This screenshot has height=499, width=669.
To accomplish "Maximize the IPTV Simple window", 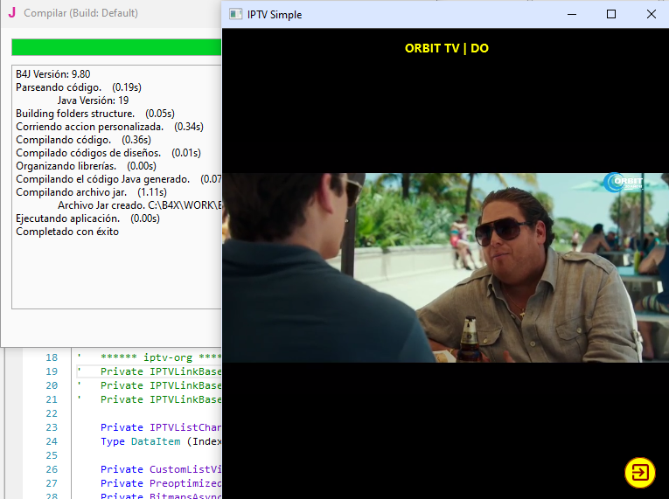I will click(611, 14).
